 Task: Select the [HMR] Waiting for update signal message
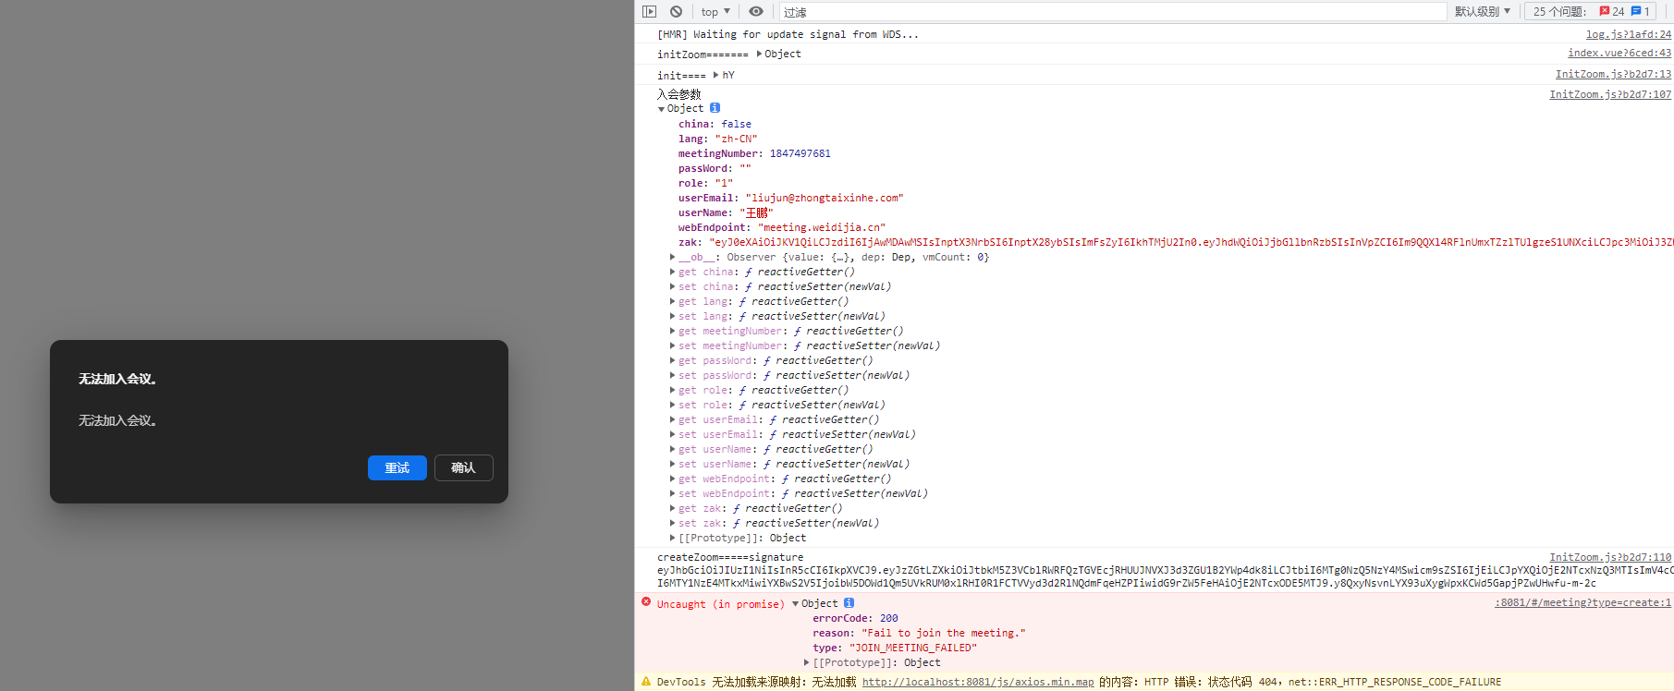(x=788, y=34)
